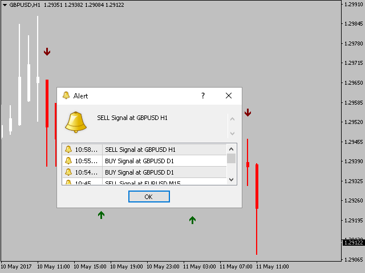Viewport: 365px width, 273px height.
Task: Click the current price label 1.29122
Action: 354,243
